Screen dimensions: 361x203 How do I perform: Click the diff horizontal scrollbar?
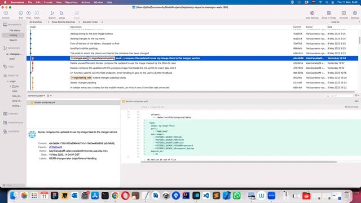coord(239,162)
